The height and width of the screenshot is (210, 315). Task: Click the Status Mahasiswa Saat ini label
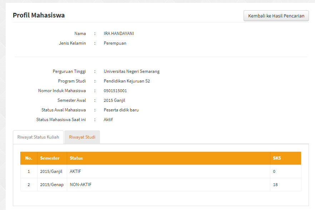61,120
